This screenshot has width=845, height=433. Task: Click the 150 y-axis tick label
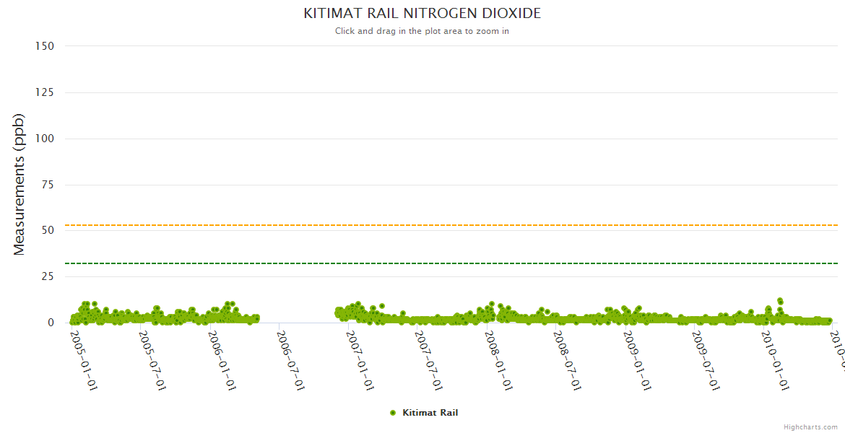tap(45, 45)
